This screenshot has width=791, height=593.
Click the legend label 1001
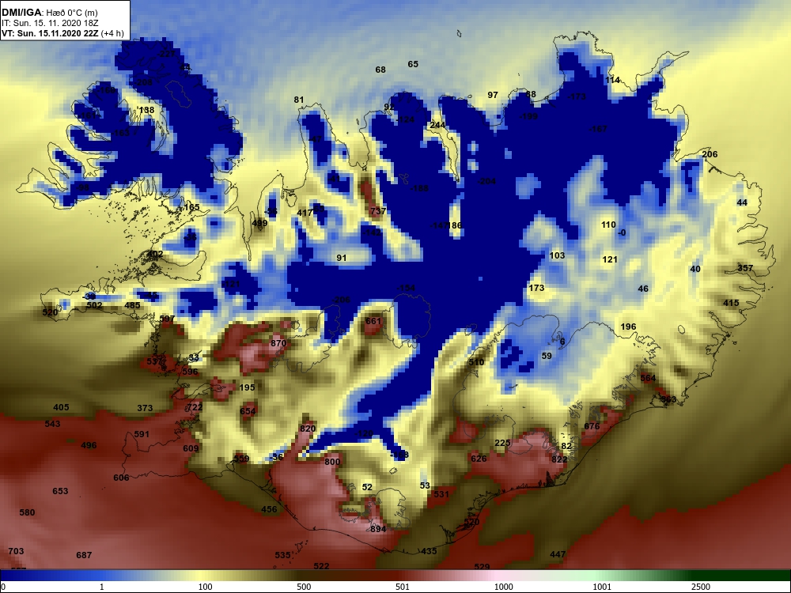602,587
